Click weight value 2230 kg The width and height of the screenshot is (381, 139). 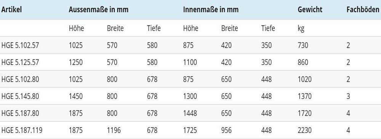(x=305, y=131)
